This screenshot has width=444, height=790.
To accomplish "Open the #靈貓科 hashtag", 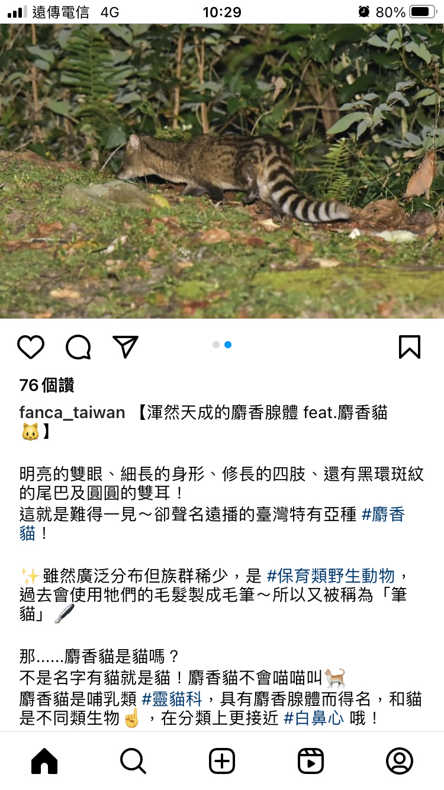I will 172,699.
